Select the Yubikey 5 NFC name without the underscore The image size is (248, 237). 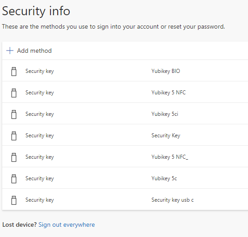pyautogui.click(x=168, y=93)
